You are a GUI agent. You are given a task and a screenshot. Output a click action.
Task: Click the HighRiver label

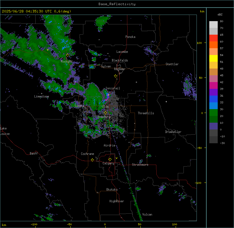(x=117, y=201)
